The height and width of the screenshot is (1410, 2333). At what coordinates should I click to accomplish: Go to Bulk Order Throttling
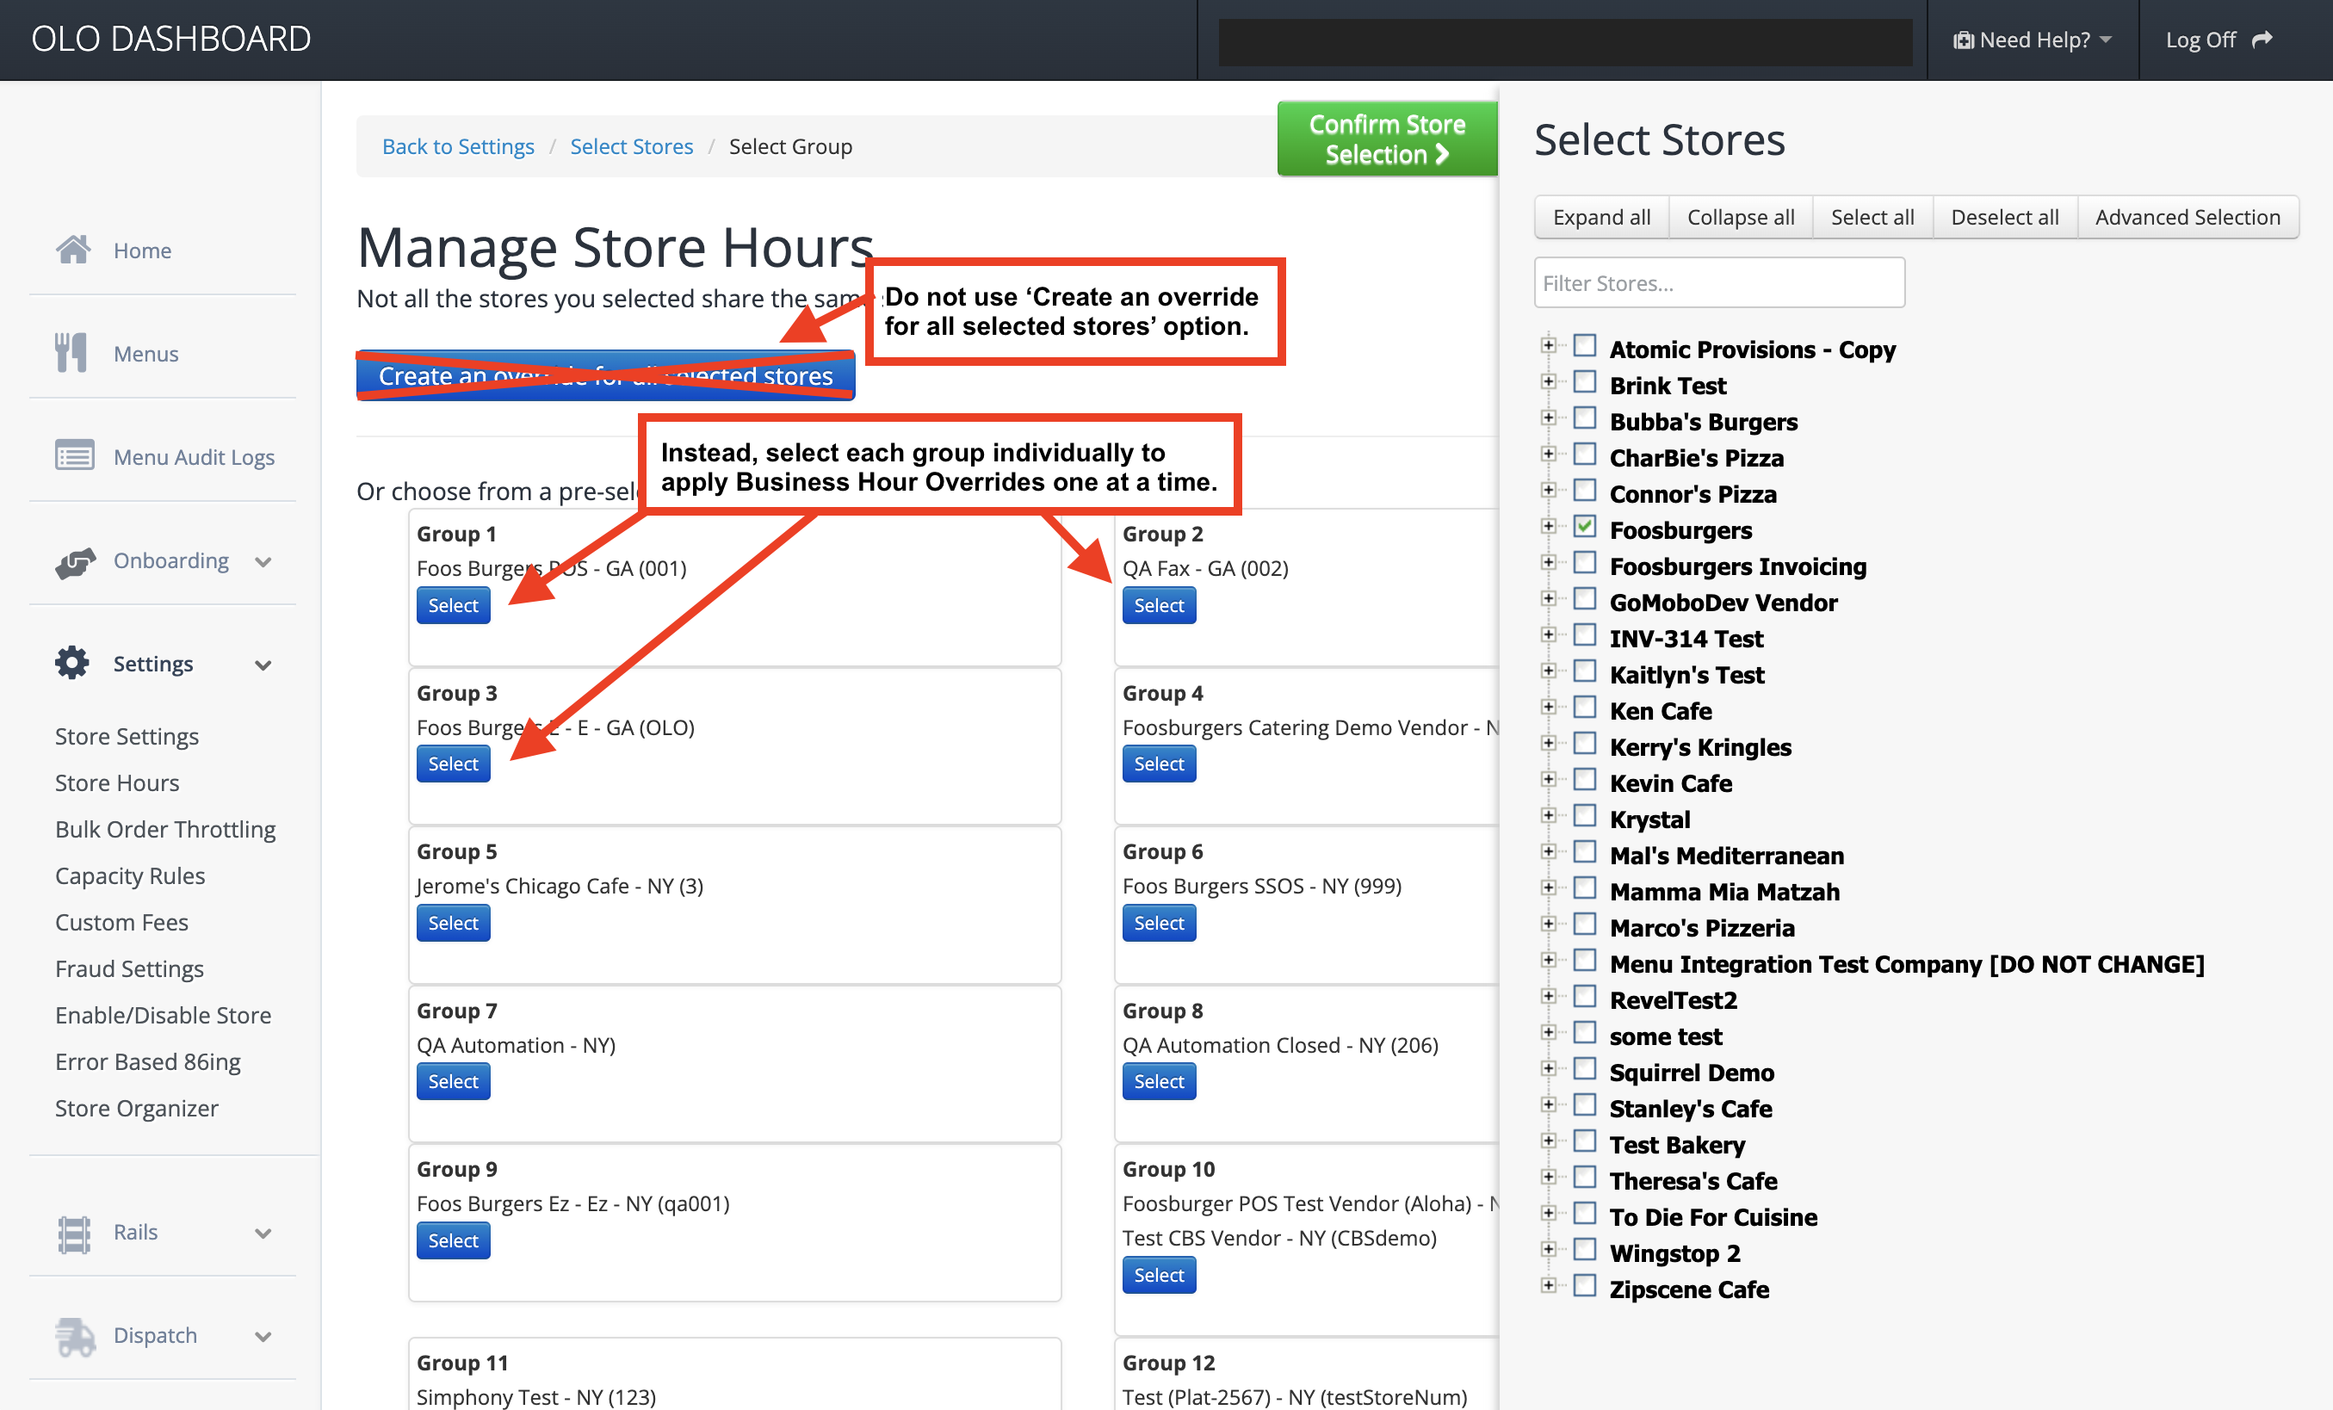[x=165, y=829]
